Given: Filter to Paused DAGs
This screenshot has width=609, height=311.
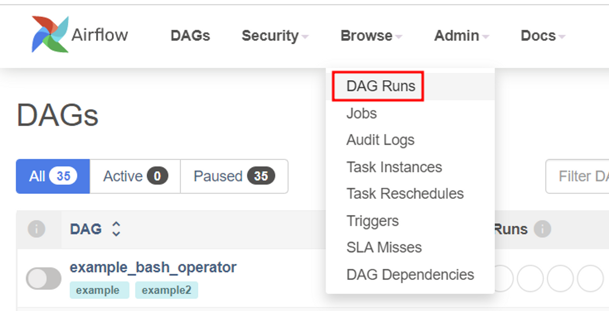Looking at the screenshot, I should click(234, 176).
